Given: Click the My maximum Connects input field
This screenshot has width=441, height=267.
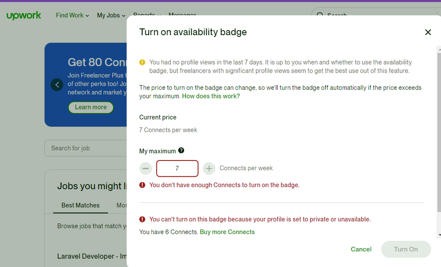Looking at the screenshot, I should coord(177,169).
